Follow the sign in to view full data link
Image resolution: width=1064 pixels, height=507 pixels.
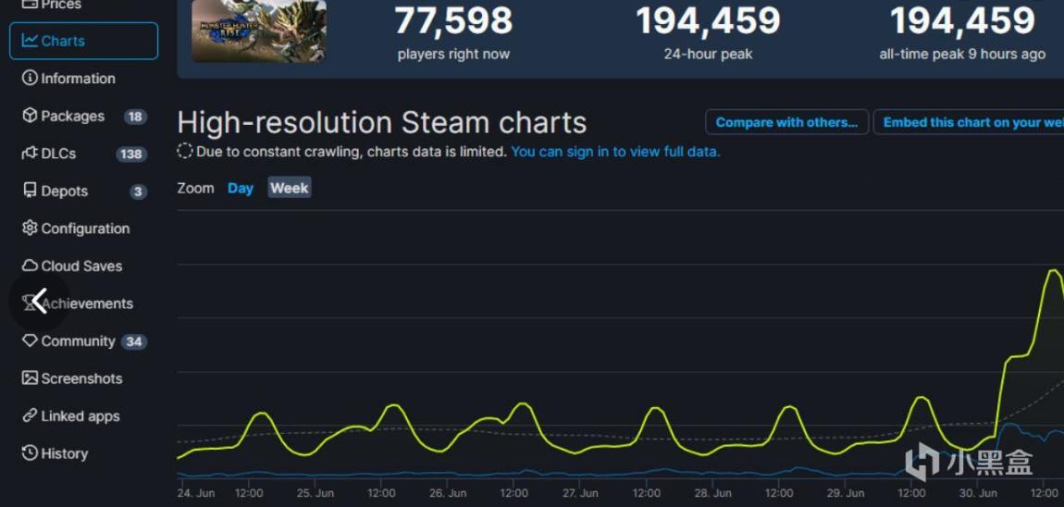click(x=615, y=152)
